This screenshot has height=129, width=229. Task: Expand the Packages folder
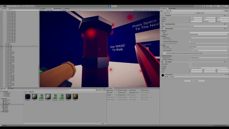pos(1,112)
